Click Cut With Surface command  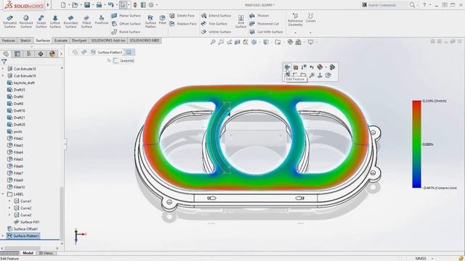[267, 32]
